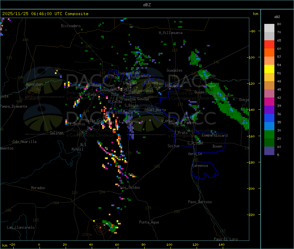
Task: Click the 'Nihuil' map label
Action: pos(77,149)
